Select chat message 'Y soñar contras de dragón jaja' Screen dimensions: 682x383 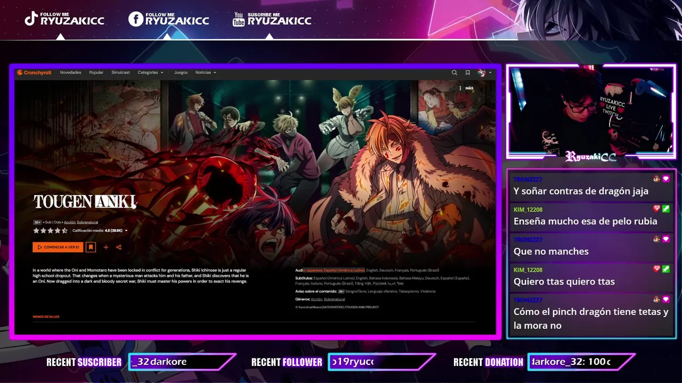(x=581, y=191)
